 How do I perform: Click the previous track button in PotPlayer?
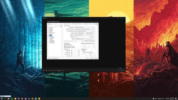tap(49, 71)
